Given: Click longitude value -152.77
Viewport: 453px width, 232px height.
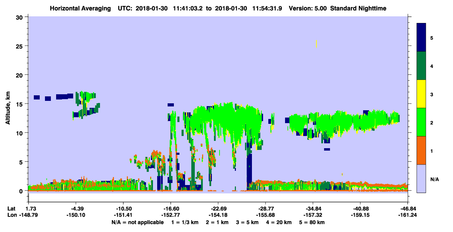Looking at the screenshot, I should pos(170,215).
